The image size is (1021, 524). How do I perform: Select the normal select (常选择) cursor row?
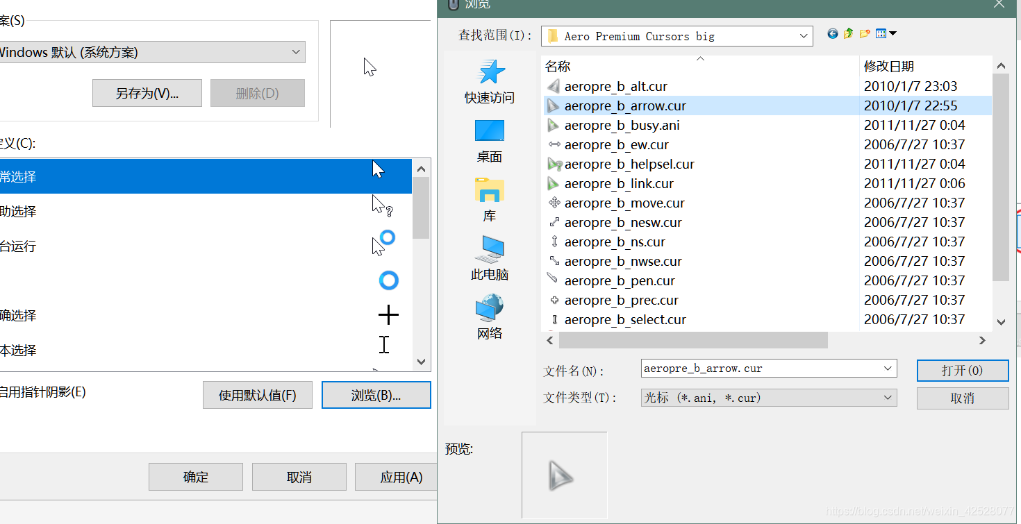click(206, 176)
